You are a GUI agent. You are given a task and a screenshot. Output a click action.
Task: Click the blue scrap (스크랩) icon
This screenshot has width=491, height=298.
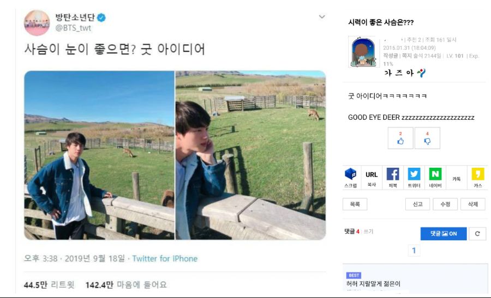click(351, 178)
